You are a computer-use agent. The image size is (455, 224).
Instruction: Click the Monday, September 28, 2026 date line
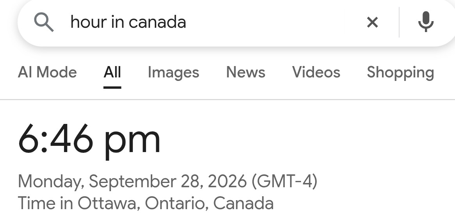[132, 181]
